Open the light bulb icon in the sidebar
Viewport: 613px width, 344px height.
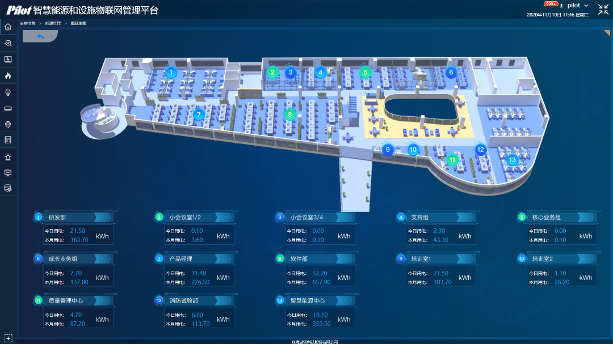(8, 92)
